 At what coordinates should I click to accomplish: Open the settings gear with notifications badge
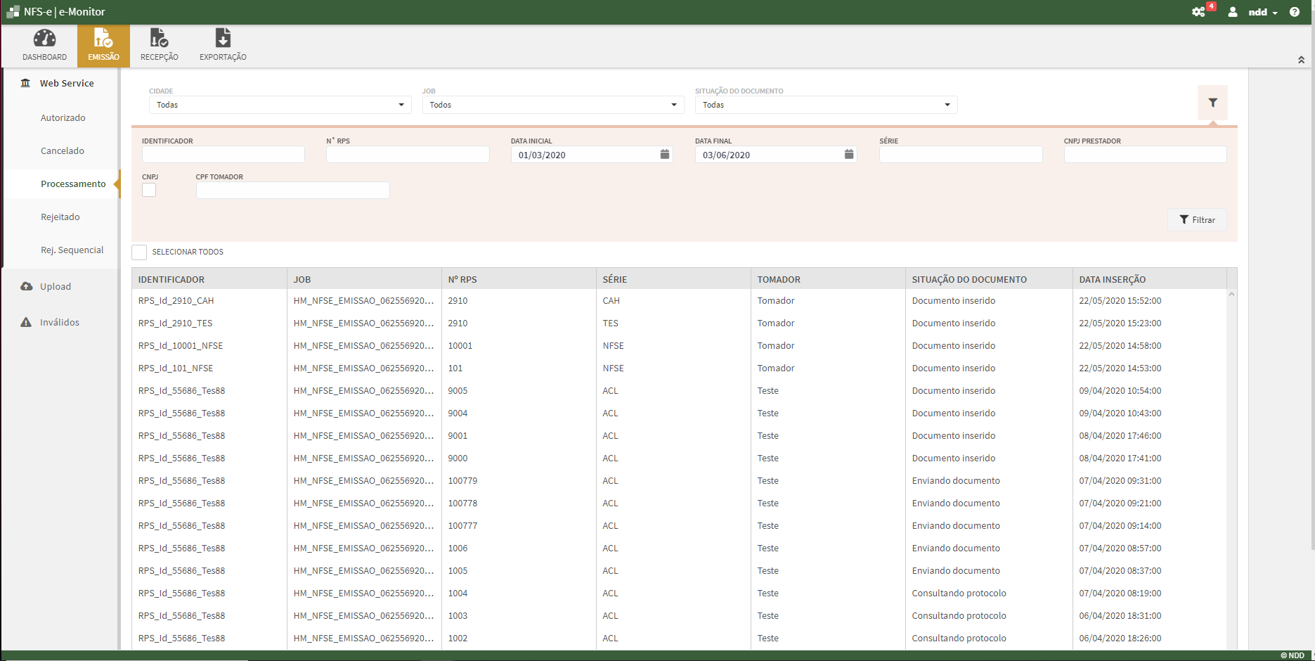1200,11
